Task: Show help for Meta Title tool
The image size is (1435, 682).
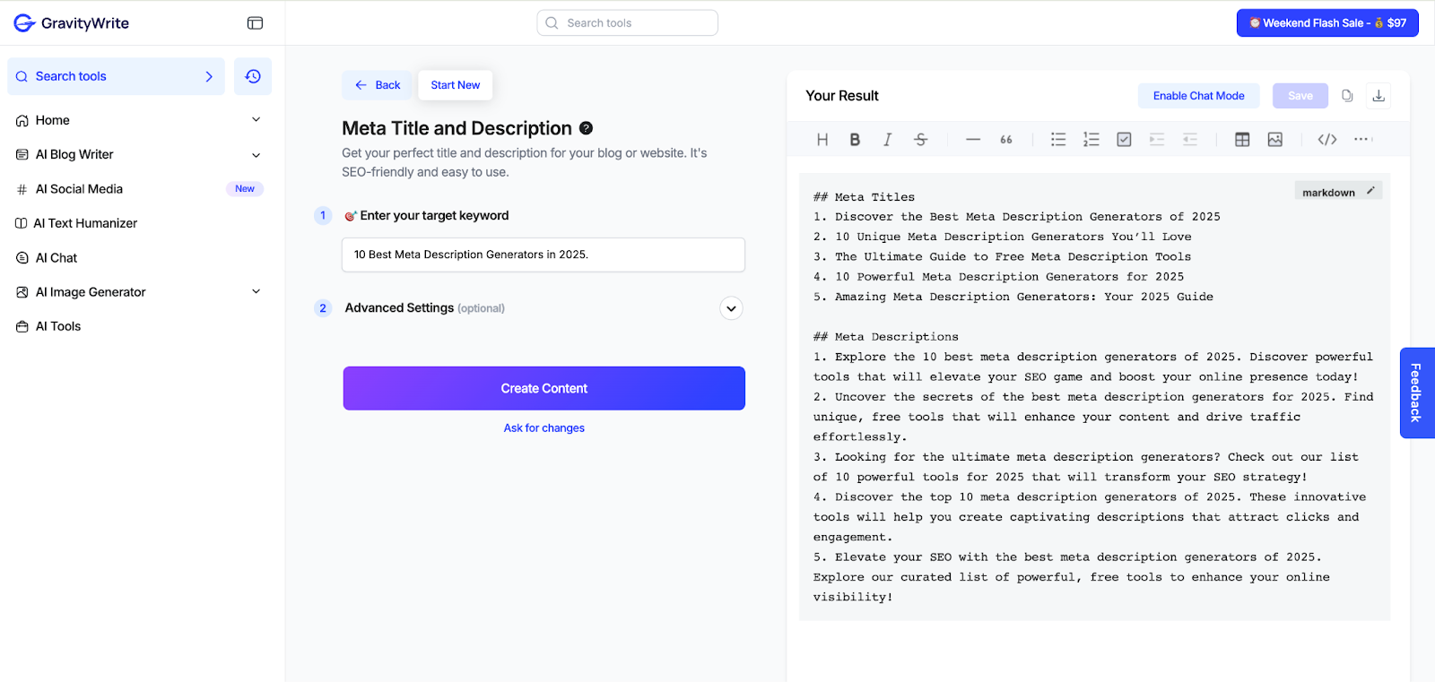Action: click(586, 128)
